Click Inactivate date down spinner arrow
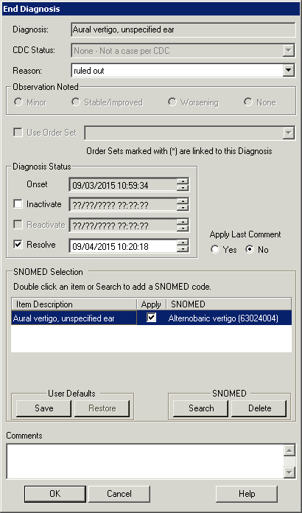Viewport: 302px width, 513px height. tap(183, 209)
